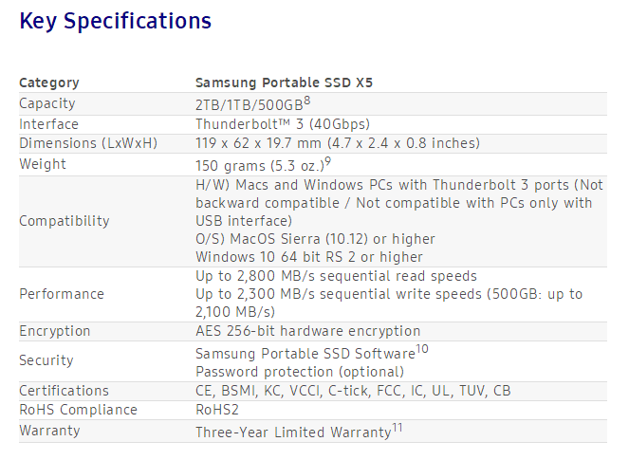Select the sequential read speeds line
629x460 pixels.
tap(336, 276)
